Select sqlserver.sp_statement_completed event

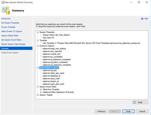pyautogui.click(x=57, y=60)
